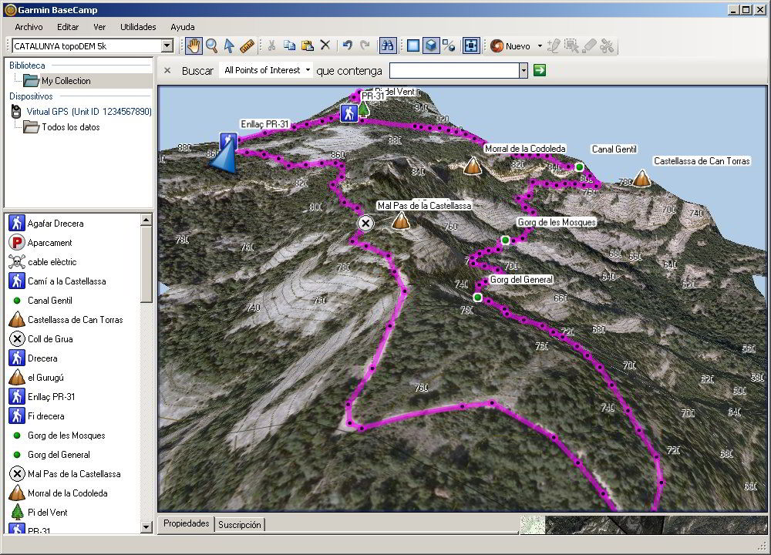Switch to the Suscripción tab
The width and height of the screenshot is (771, 555).
[x=239, y=523]
